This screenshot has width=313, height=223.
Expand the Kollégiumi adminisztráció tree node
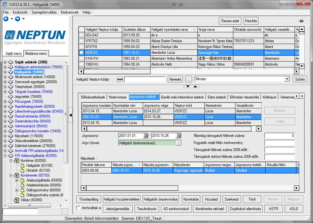[x=5, y=67]
